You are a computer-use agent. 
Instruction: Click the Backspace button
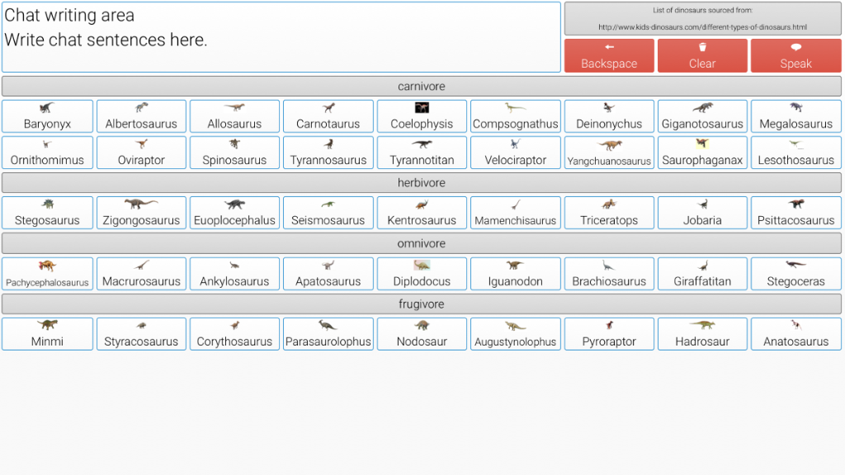click(609, 55)
